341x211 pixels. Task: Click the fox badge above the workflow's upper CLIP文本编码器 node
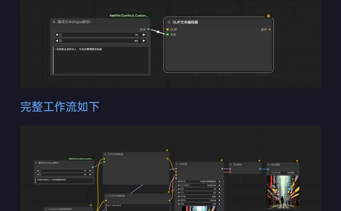coord(167,150)
